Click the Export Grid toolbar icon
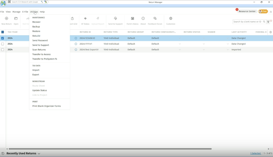 coord(72,18)
